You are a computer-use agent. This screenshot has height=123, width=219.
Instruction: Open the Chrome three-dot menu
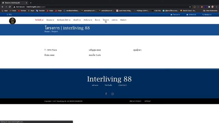point(217,7)
